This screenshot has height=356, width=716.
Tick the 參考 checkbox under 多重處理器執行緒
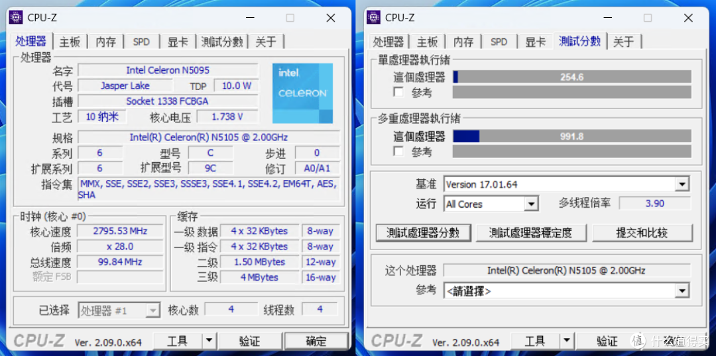pyautogui.click(x=398, y=151)
